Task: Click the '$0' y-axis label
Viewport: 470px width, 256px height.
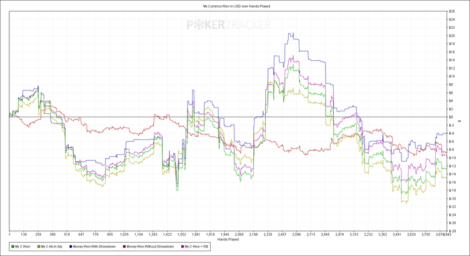Action: point(451,117)
